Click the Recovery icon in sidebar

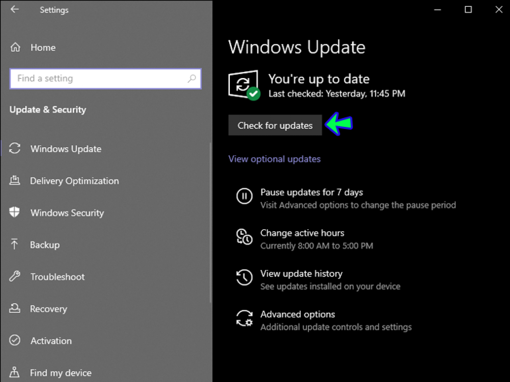click(x=15, y=308)
